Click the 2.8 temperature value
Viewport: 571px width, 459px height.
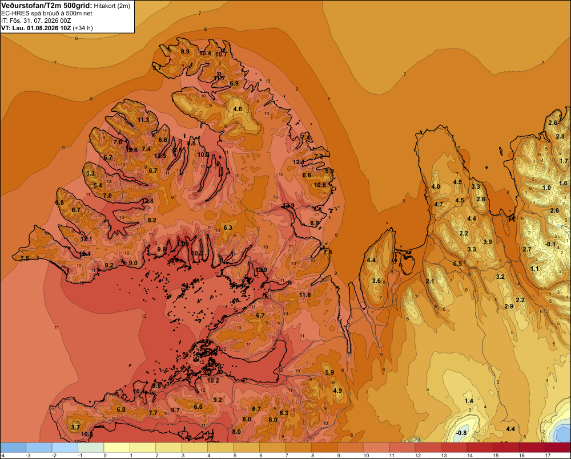pos(560,136)
